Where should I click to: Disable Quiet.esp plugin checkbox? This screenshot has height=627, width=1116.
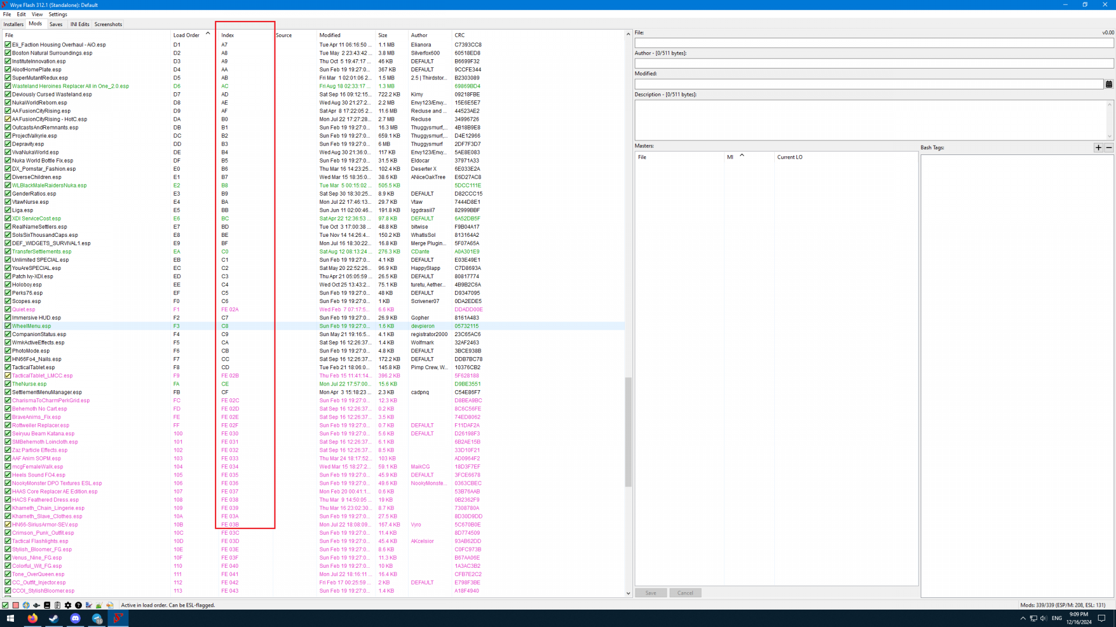pyautogui.click(x=8, y=309)
